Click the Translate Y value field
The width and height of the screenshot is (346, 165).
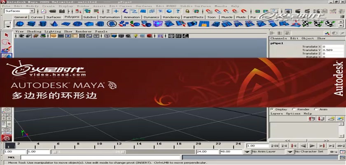[333, 50]
